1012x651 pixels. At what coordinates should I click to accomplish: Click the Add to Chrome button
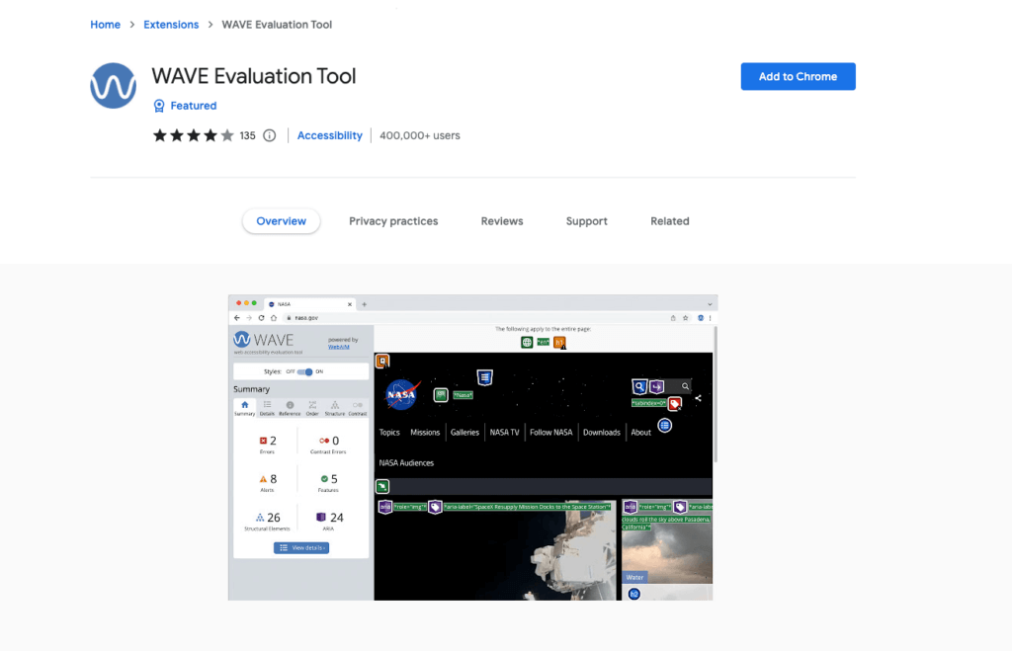(x=798, y=76)
